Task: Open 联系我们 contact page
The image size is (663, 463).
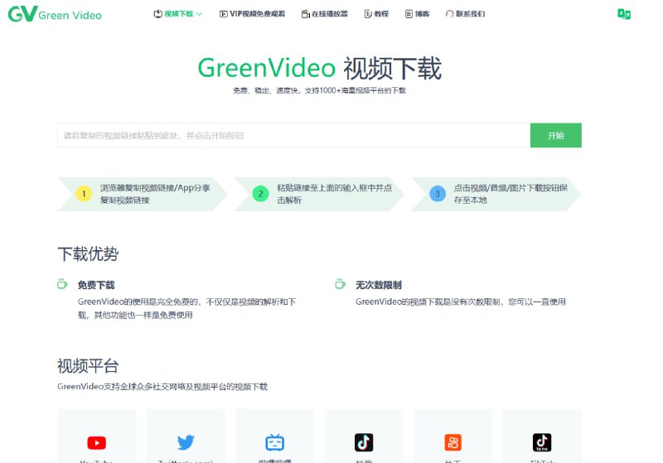Action: click(x=465, y=14)
